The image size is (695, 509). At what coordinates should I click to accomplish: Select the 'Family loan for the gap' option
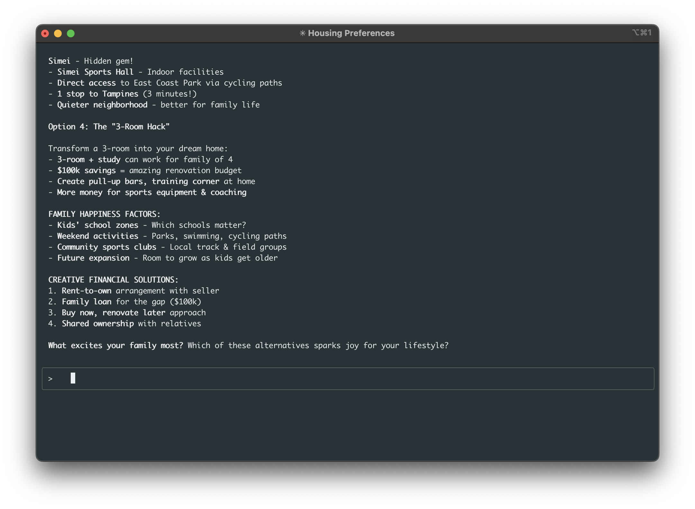point(125,301)
